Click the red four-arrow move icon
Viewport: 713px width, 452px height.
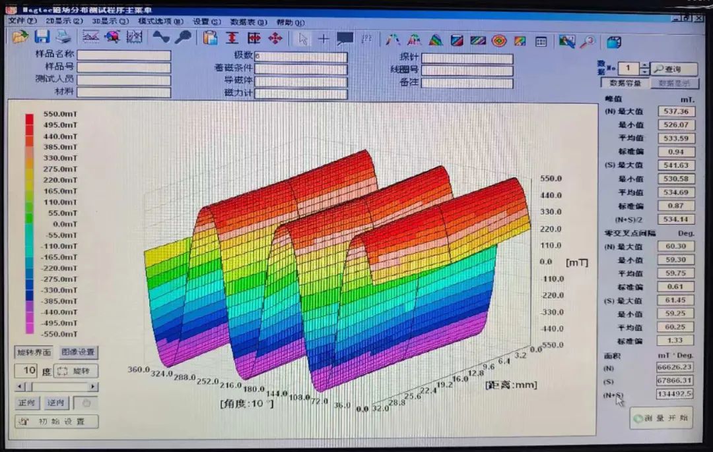275,38
